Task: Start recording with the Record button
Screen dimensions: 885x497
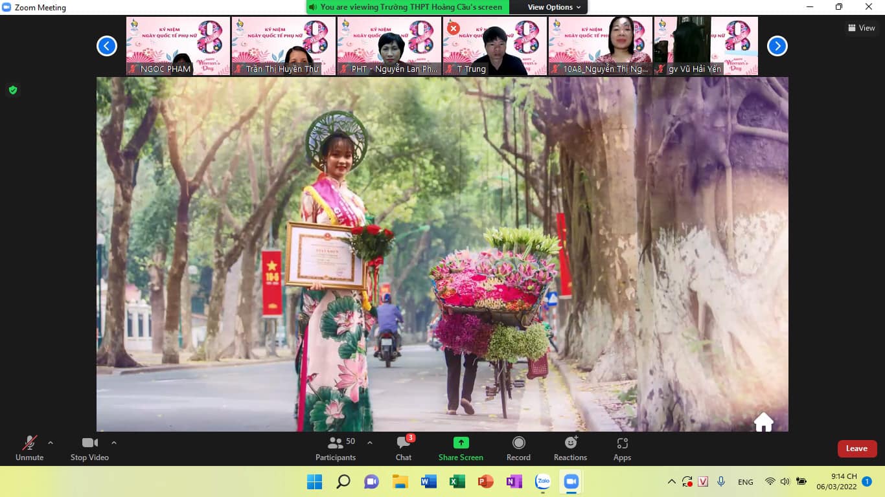Action: [x=518, y=448]
